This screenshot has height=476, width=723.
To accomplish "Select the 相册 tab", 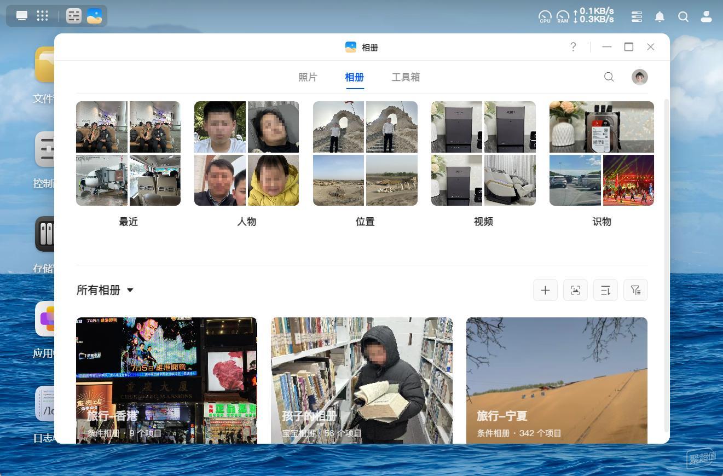I will (x=354, y=77).
